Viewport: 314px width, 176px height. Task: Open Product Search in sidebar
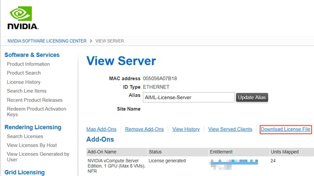click(24, 73)
